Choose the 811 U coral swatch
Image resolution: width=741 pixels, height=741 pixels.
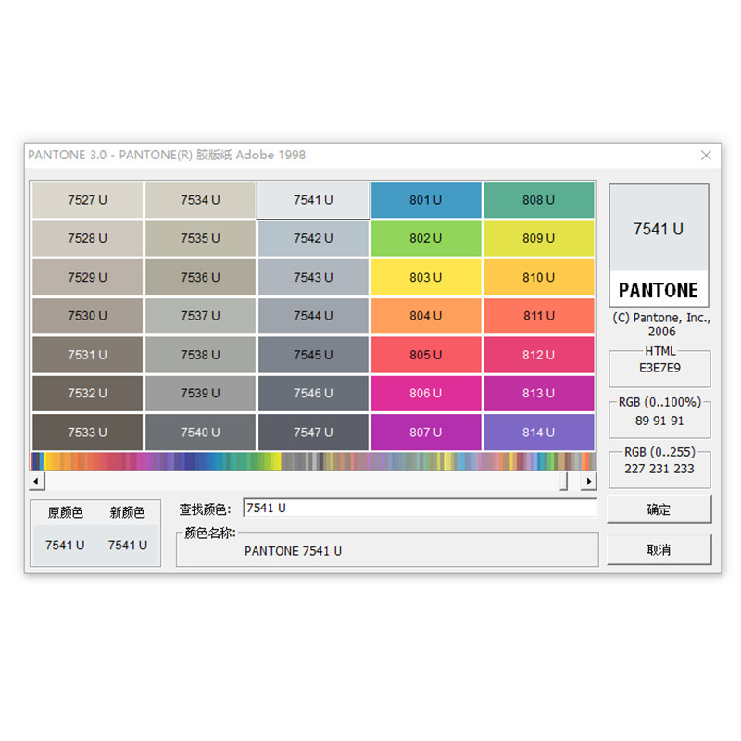539,316
